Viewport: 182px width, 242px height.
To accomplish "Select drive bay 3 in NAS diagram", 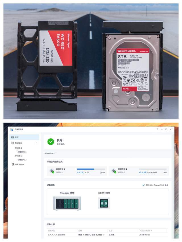I will click(x=65, y=204).
